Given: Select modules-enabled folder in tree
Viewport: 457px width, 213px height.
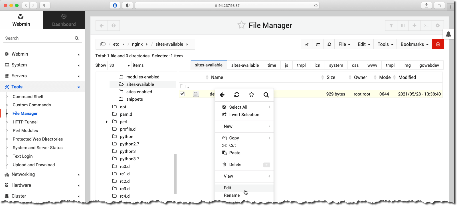Looking at the screenshot, I should [x=143, y=77].
